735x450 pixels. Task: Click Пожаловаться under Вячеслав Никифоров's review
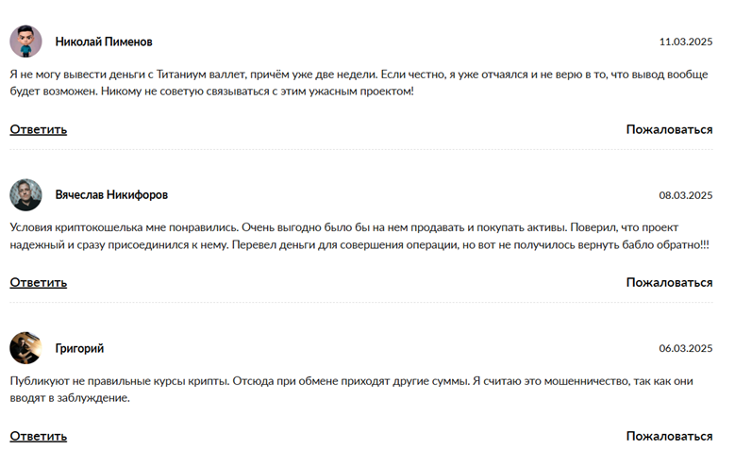pyautogui.click(x=669, y=282)
